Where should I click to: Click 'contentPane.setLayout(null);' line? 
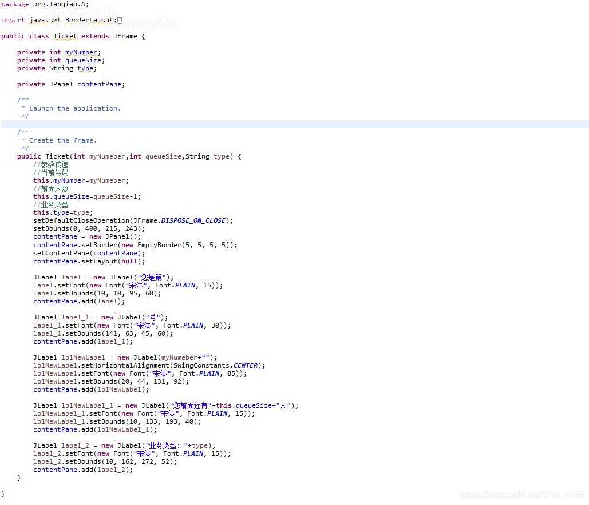(x=89, y=261)
